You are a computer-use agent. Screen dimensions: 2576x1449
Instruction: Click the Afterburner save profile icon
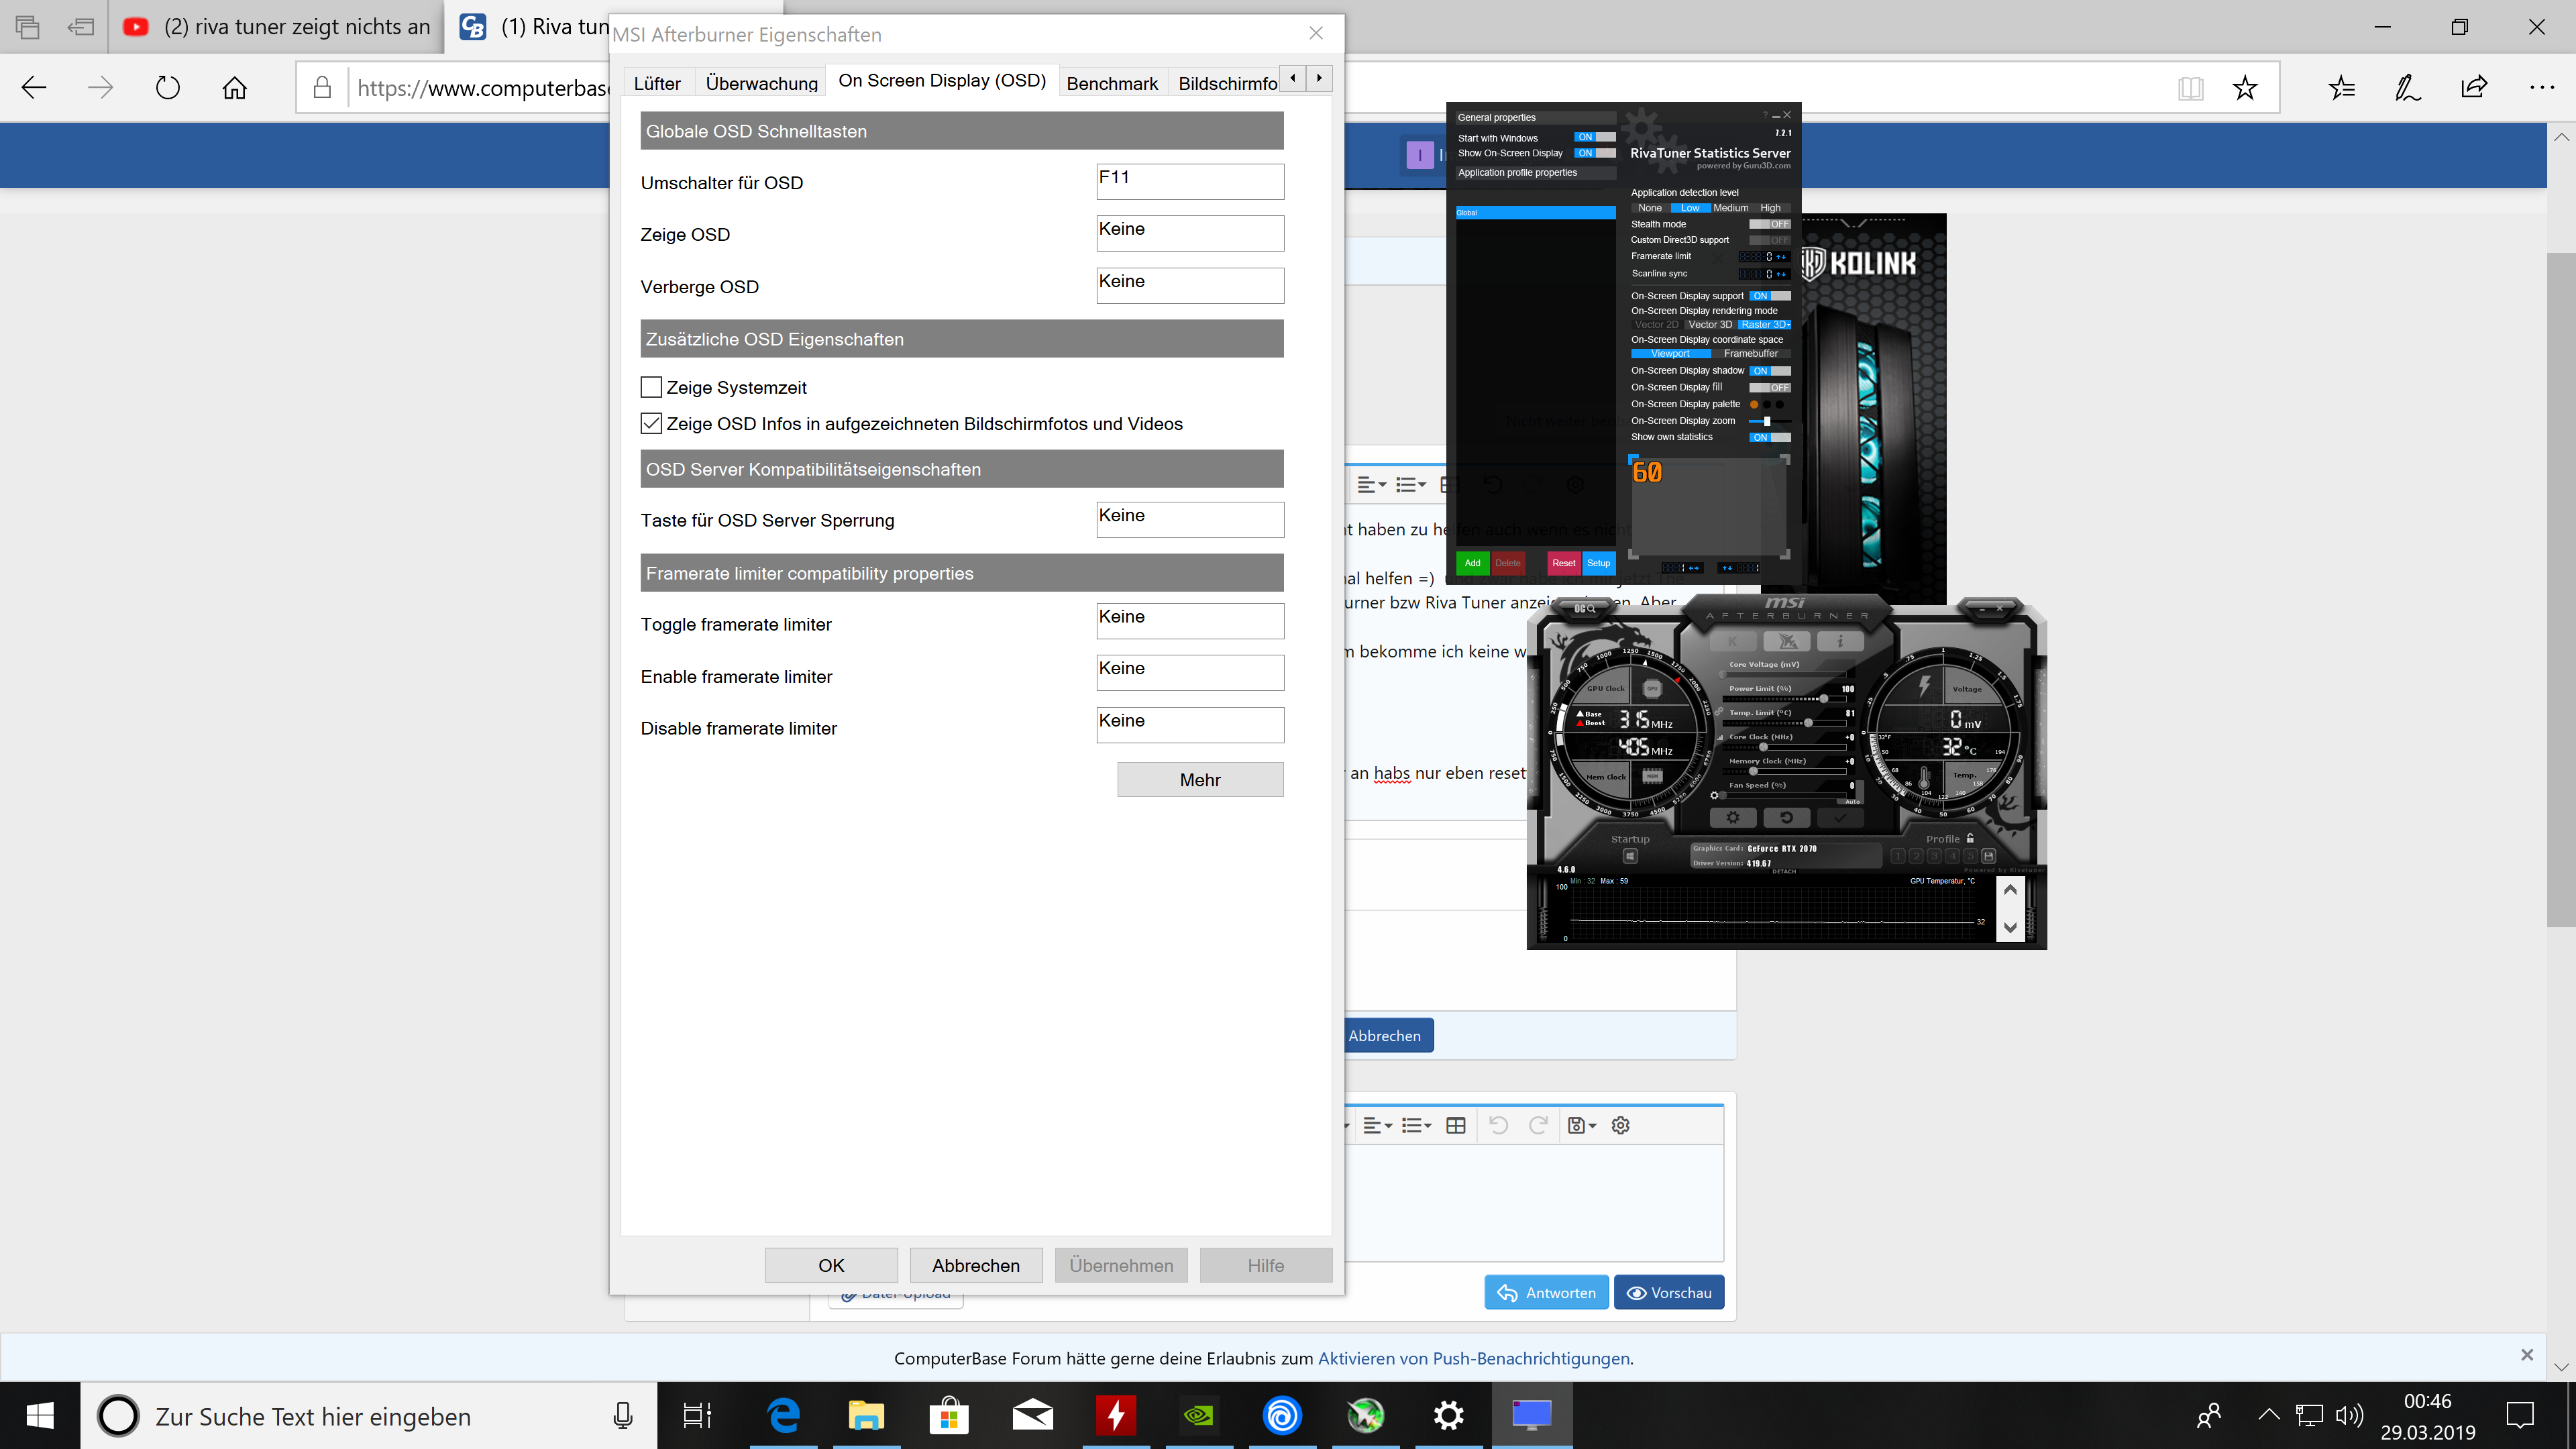1988,856
